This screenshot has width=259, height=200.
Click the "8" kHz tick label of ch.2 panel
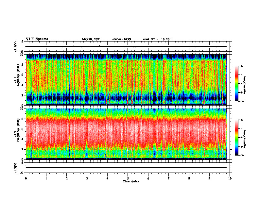(x=23, y=119)
